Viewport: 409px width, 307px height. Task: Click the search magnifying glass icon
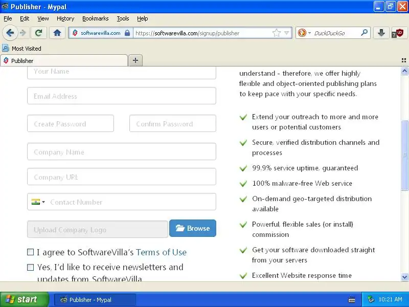pyautogui.click(x=364, y=33)
